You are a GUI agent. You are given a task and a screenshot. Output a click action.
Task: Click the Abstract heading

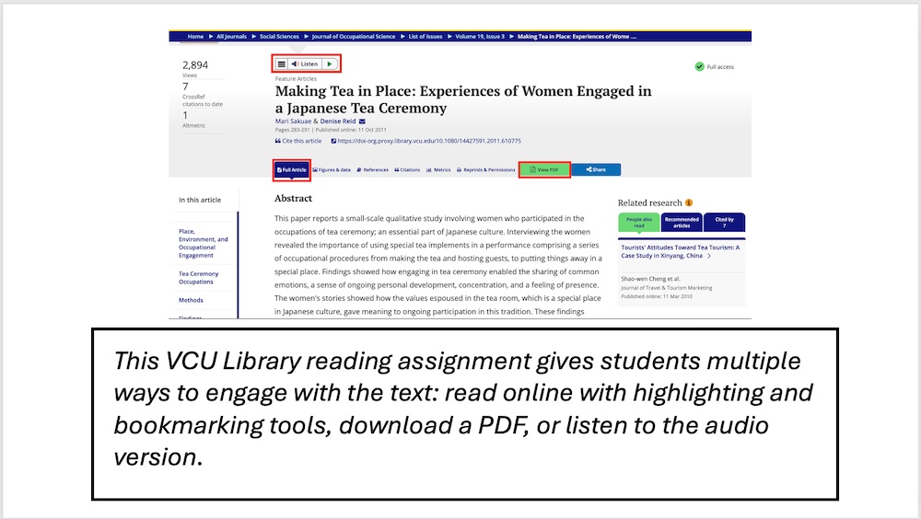[293, 199]
